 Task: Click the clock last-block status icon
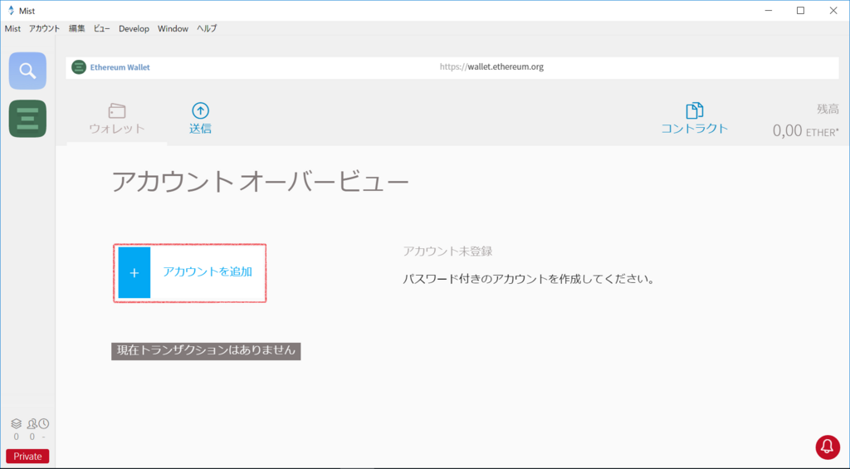tap(44, 424)
